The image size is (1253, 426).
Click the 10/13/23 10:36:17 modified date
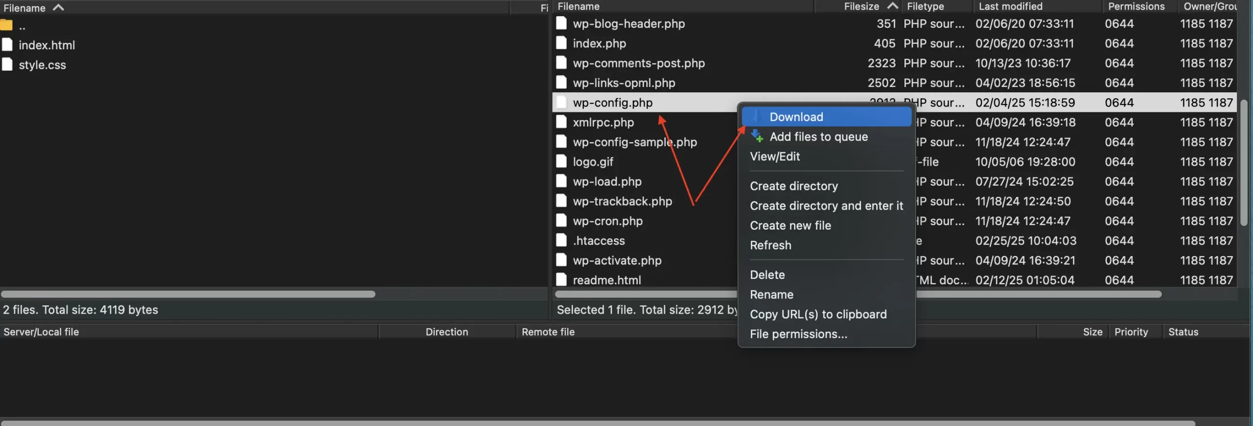click(x=1023, y=63)
